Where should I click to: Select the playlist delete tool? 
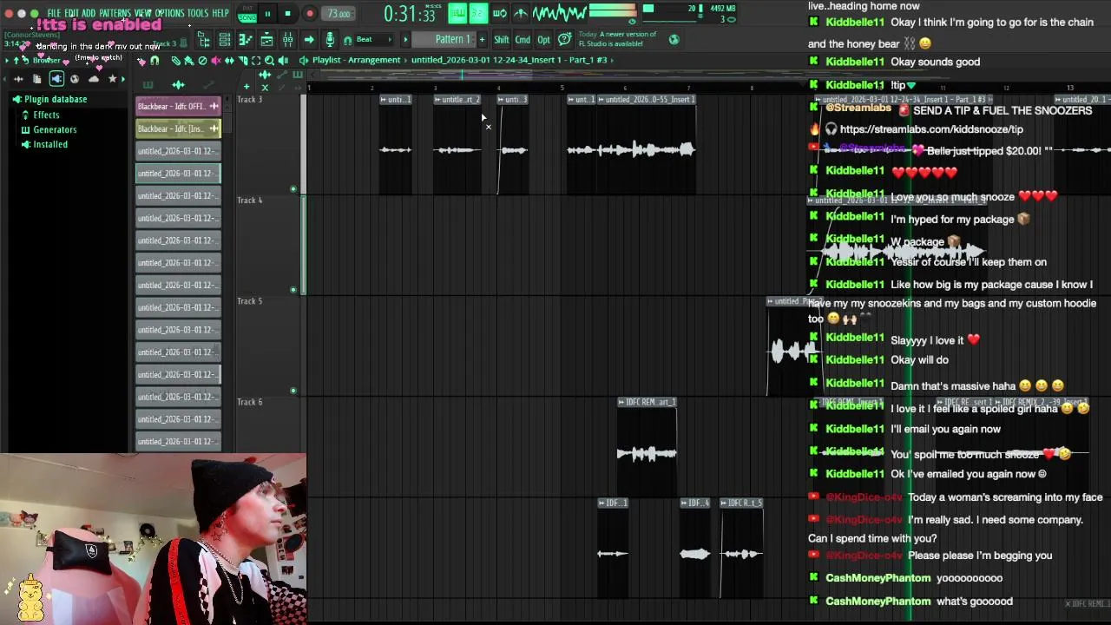tap(202, 61)
